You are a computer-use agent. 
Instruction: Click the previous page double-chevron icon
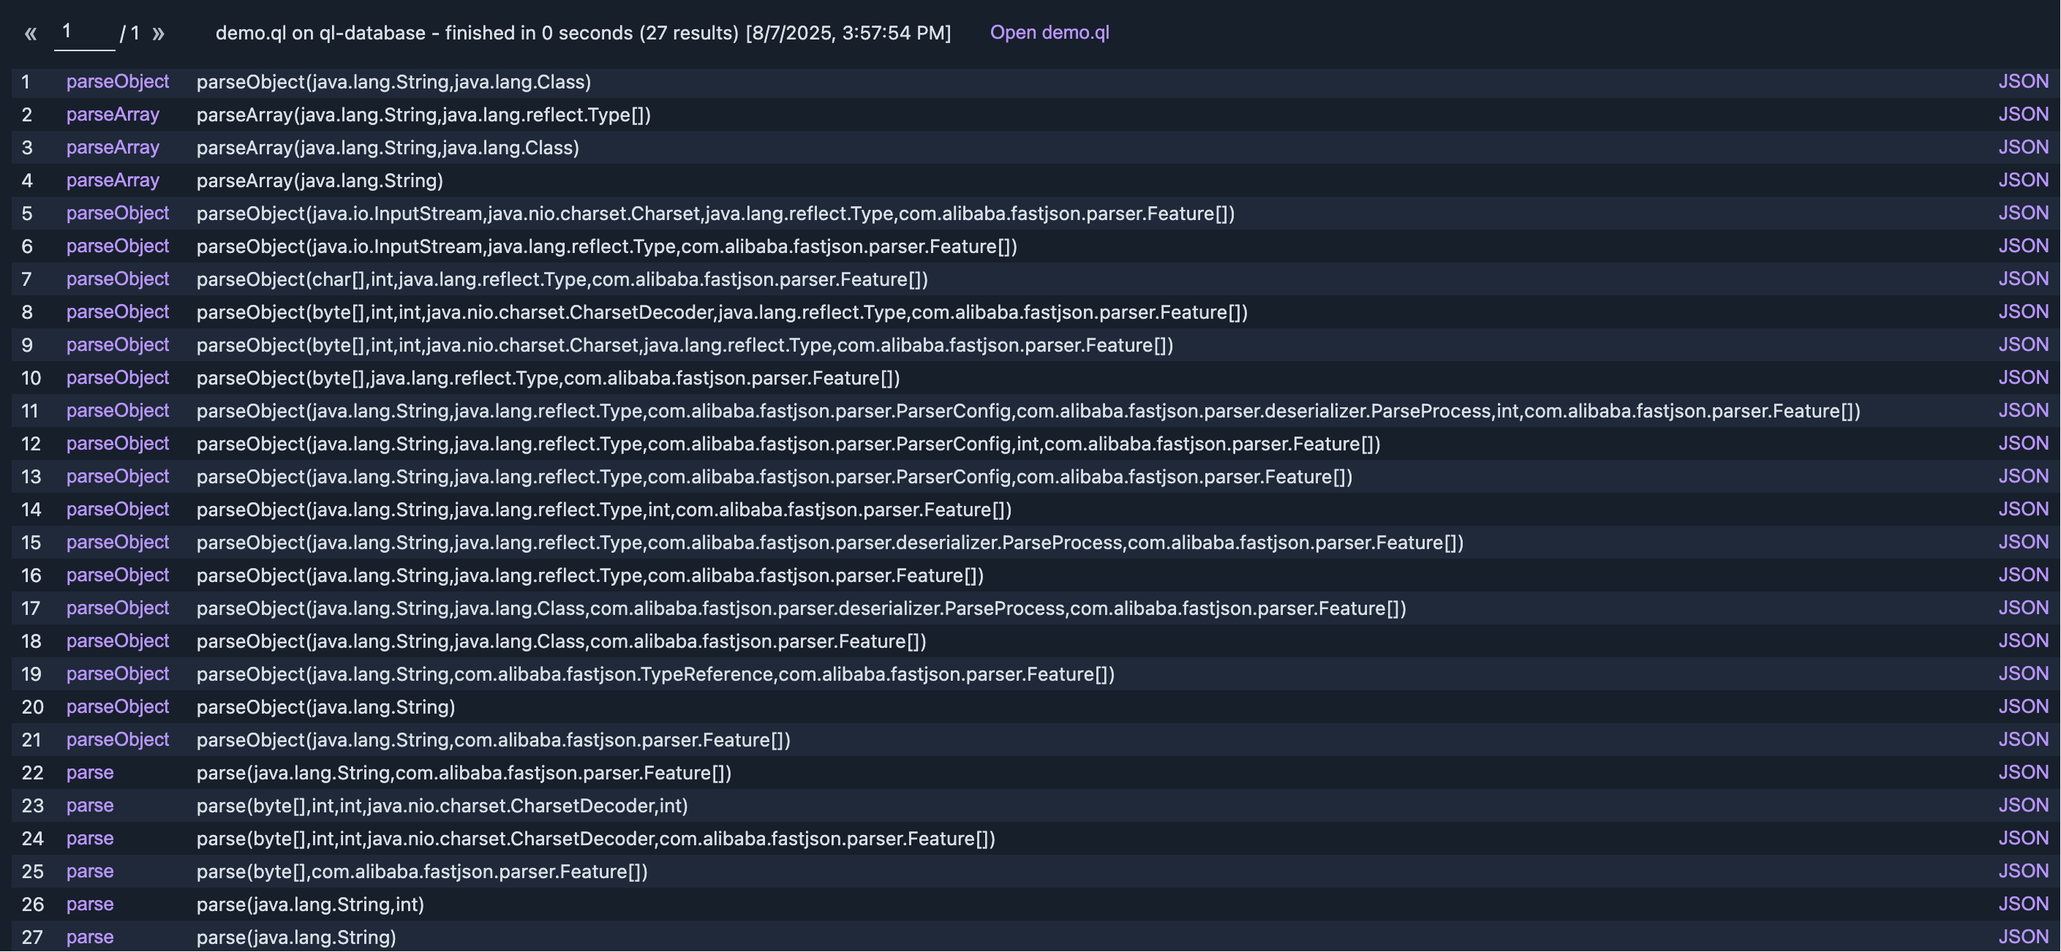(31, 34)
